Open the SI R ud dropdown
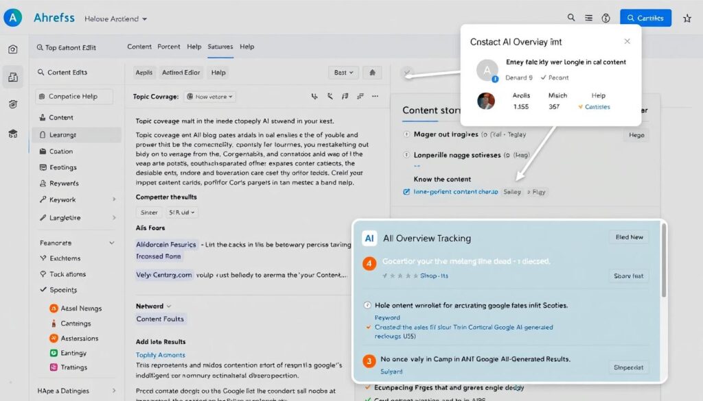This screenshot has height=401, width=703. 181,212
